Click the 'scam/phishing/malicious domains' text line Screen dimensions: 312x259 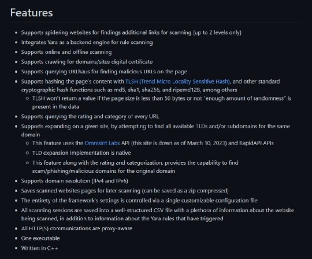[x=103, y=171]
